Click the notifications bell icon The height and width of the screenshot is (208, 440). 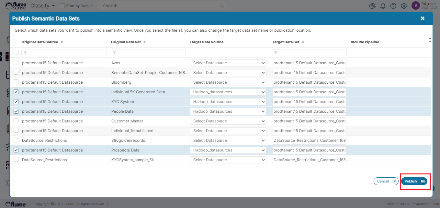[383, 6]
